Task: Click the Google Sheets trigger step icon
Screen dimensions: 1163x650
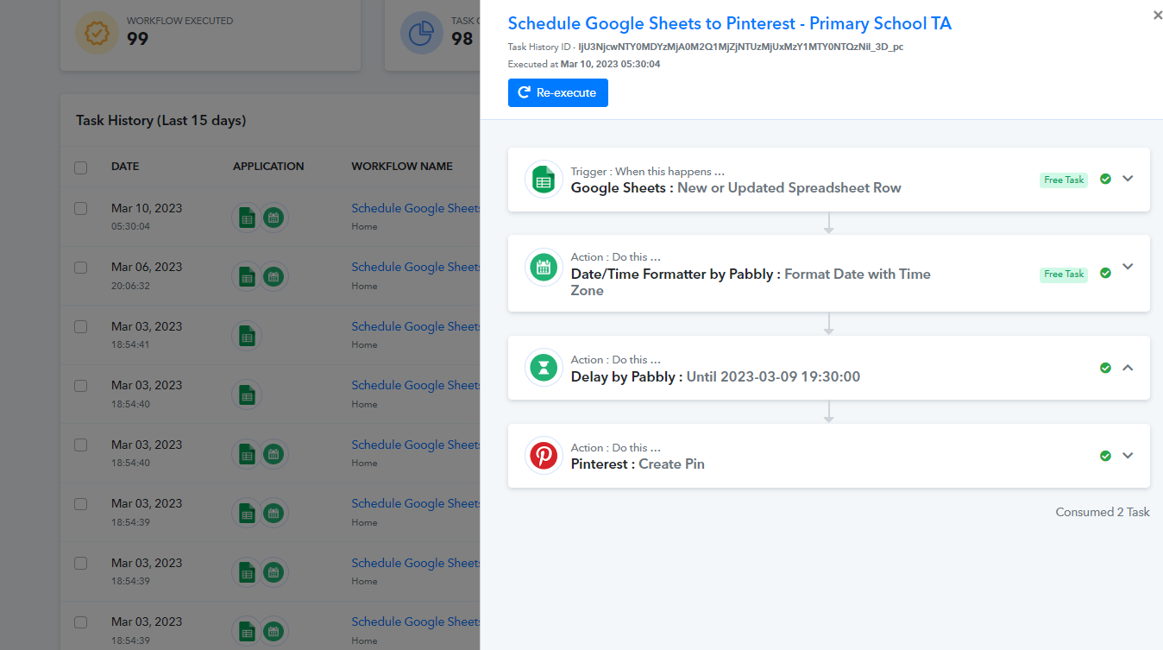Action: 544,180
